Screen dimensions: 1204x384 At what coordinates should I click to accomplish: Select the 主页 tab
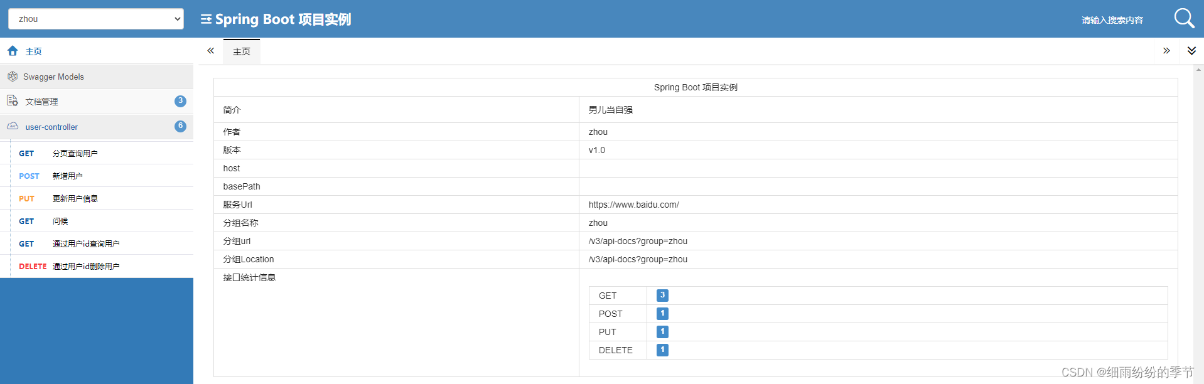[242, 51]
